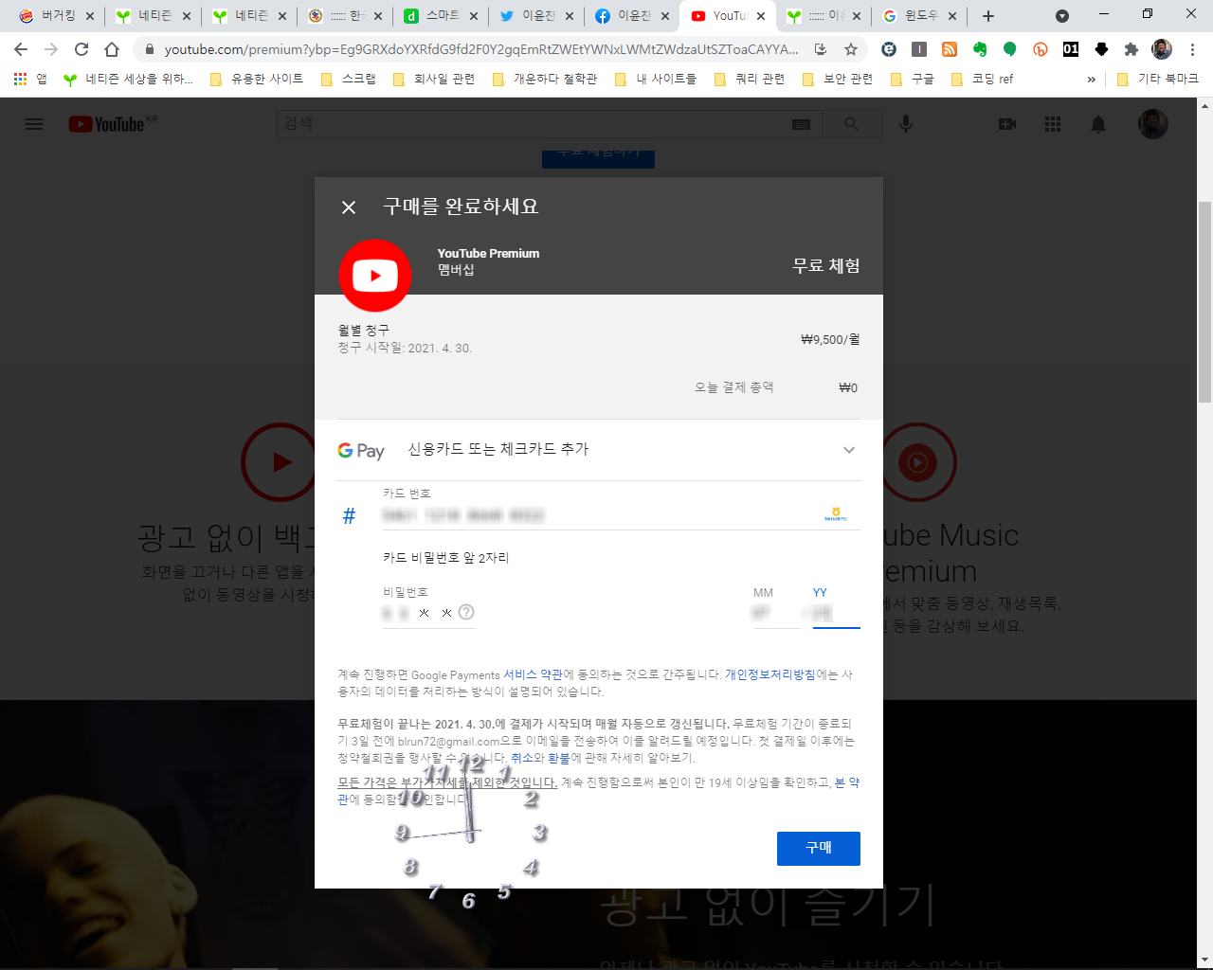Viewport: 1213px width, 970px height.
Task: Click the password help question mark icon
Action: coord(466,612)
